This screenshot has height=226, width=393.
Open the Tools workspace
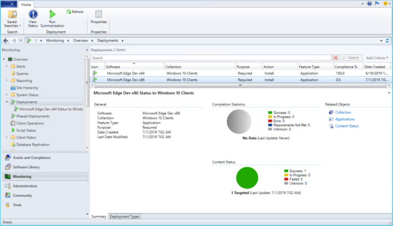[17, 205]
